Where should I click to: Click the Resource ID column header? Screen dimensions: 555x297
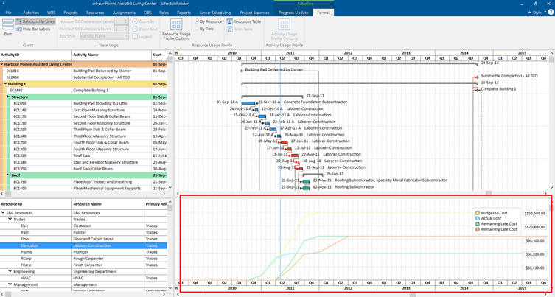pyautogui.click(x=36, y=204)
